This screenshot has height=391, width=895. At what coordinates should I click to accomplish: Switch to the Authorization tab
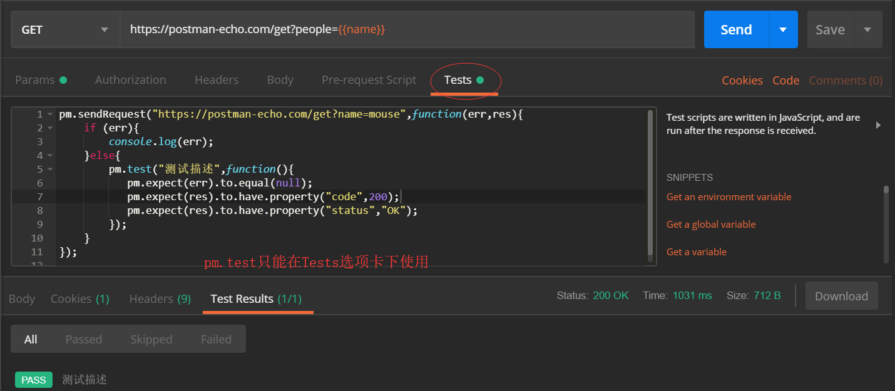[x=131, y=80]
